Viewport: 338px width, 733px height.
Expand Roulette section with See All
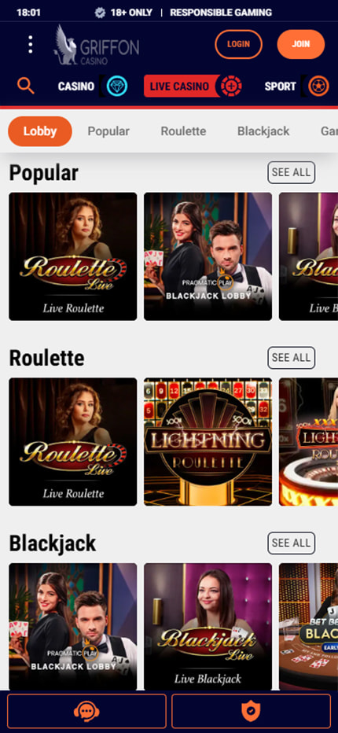pos(292,358)
